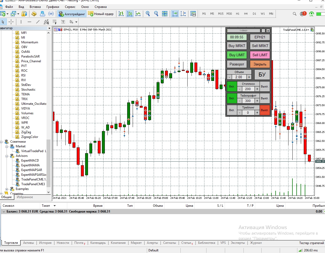Draw a vertical line
The height and width of the screenshot is (253, 325).
point(21,22)
